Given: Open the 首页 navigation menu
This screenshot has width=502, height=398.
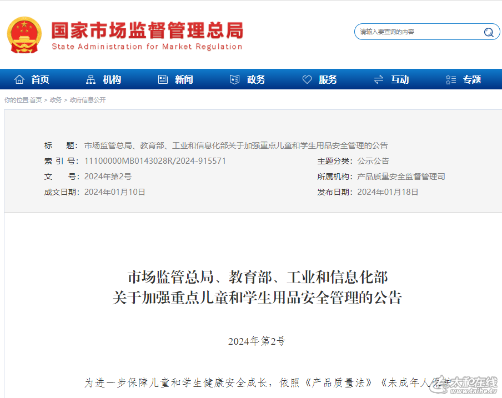Looking at the screenshot, I should click(x=40, y=79).
